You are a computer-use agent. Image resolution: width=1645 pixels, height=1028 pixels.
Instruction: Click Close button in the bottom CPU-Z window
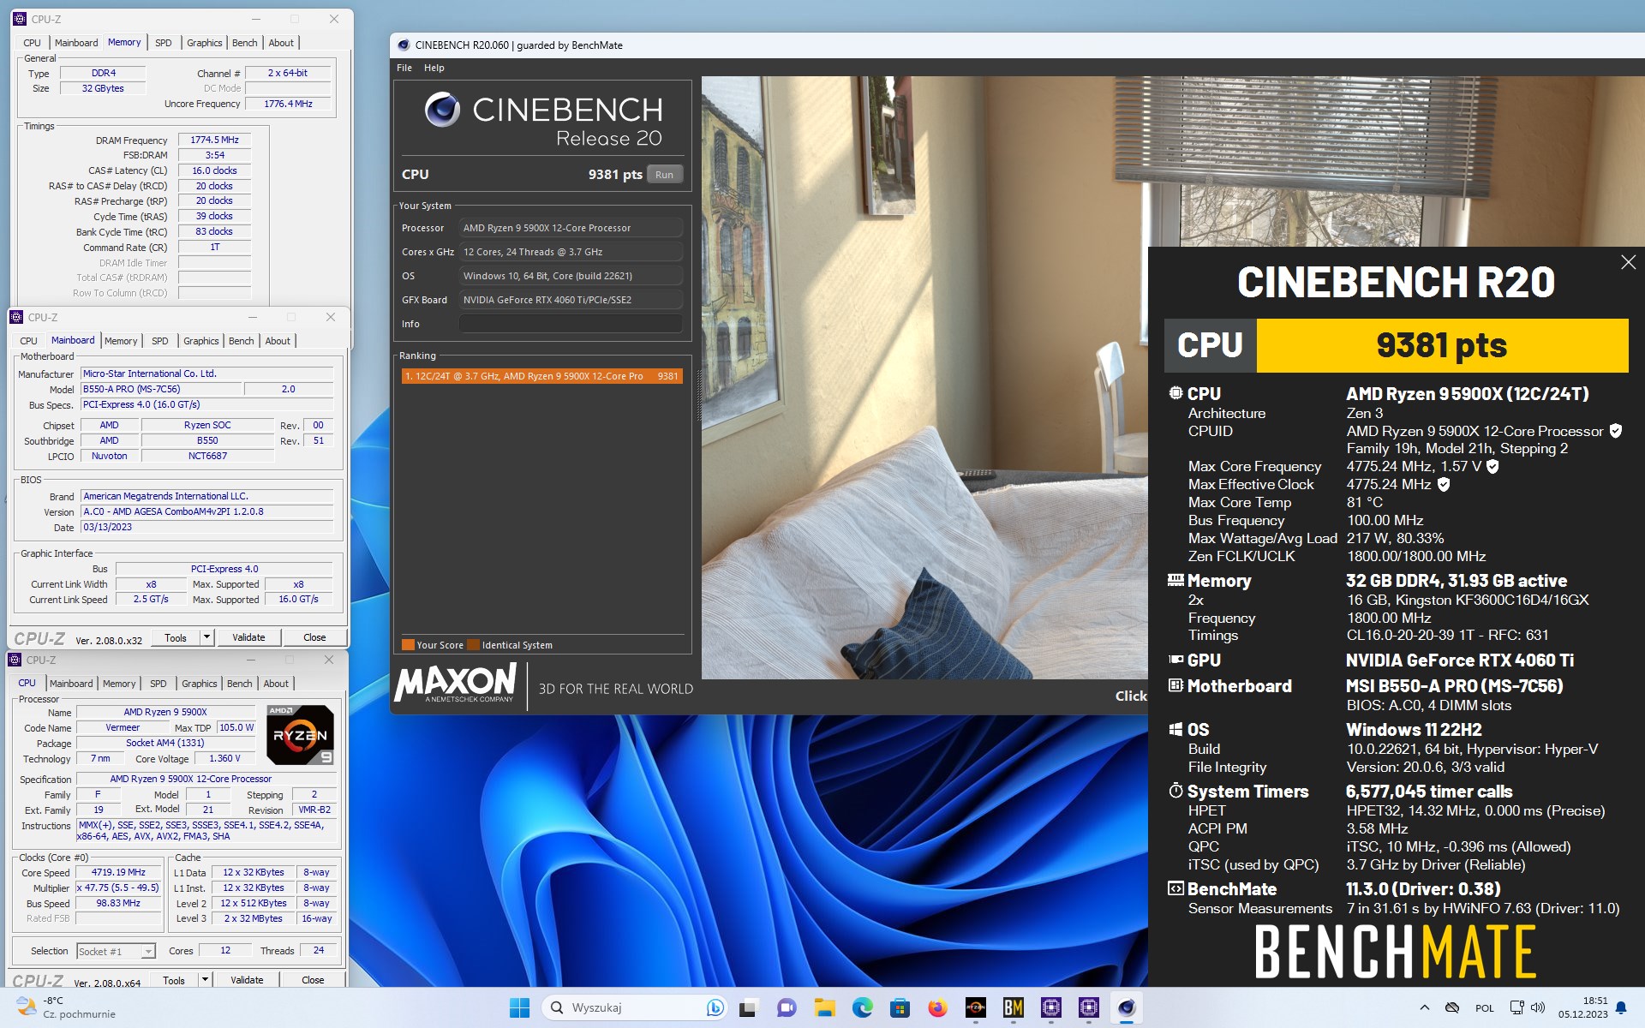(x=313, y=979)
